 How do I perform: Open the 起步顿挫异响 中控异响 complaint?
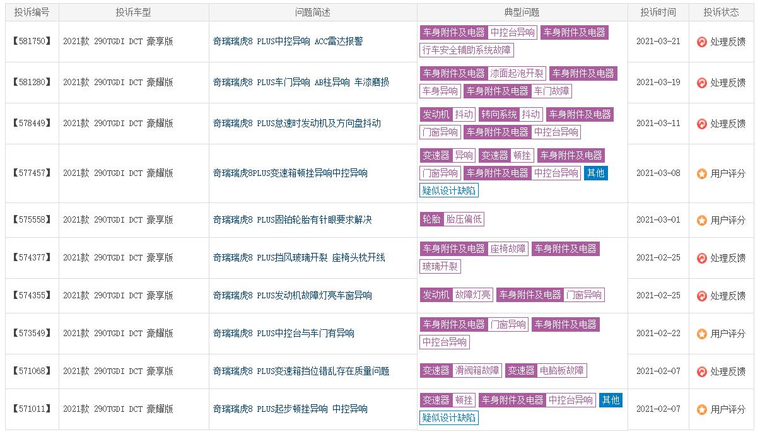[290, 409]
